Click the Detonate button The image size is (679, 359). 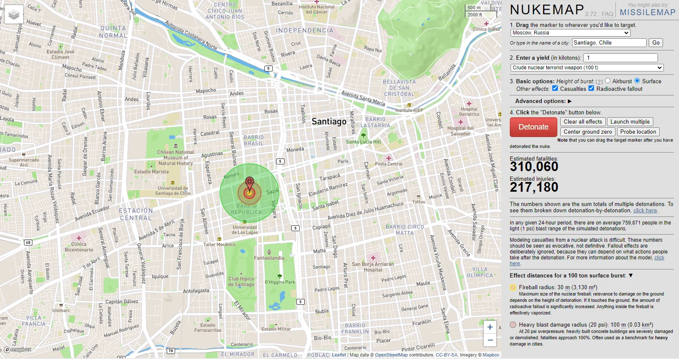click(533, 127)
